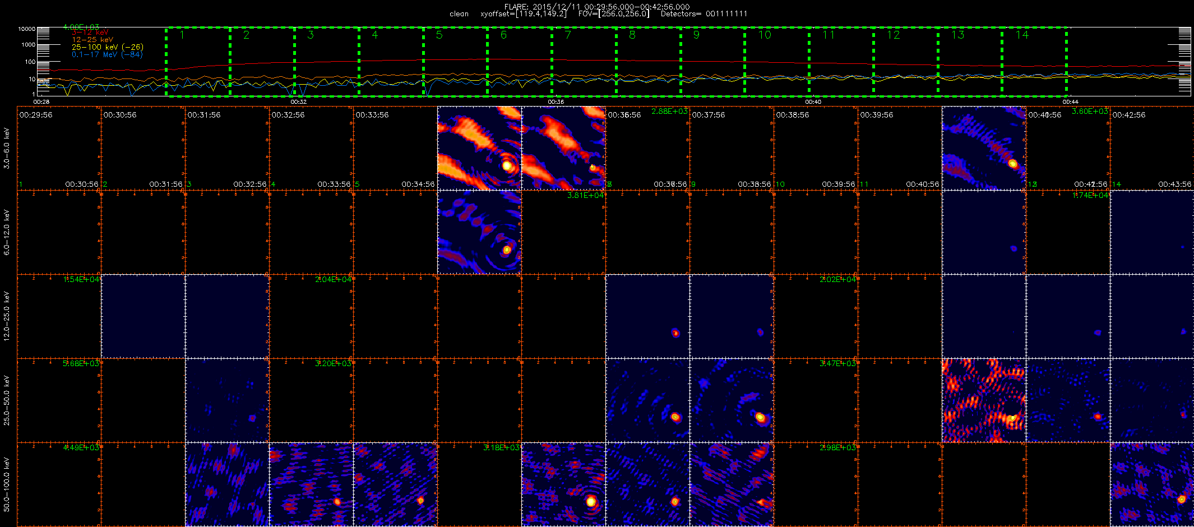
Task: Click the green 3.60E+03 peak value
Action: tap(1090, 111)
